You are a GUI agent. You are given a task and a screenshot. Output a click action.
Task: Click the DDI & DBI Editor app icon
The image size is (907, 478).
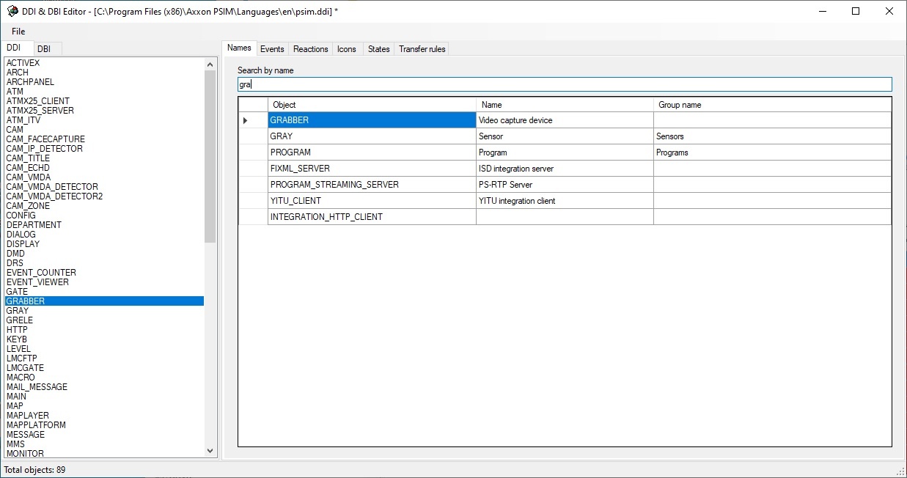point(12,11)
